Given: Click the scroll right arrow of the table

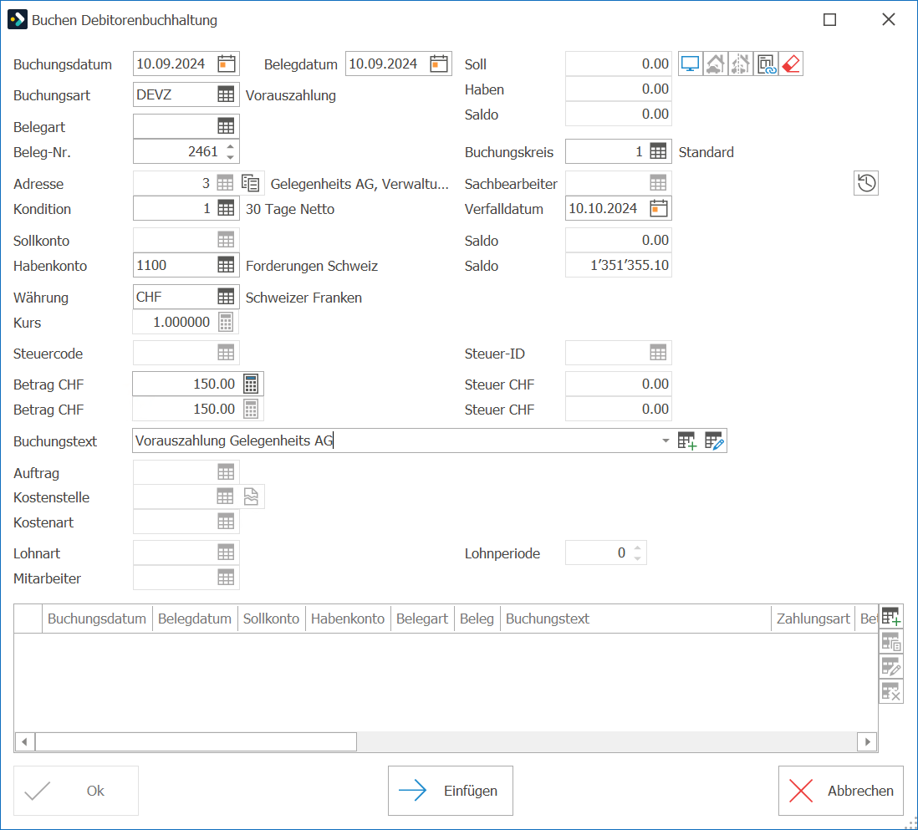Looking at the screenshot, I should coord(867,741).
